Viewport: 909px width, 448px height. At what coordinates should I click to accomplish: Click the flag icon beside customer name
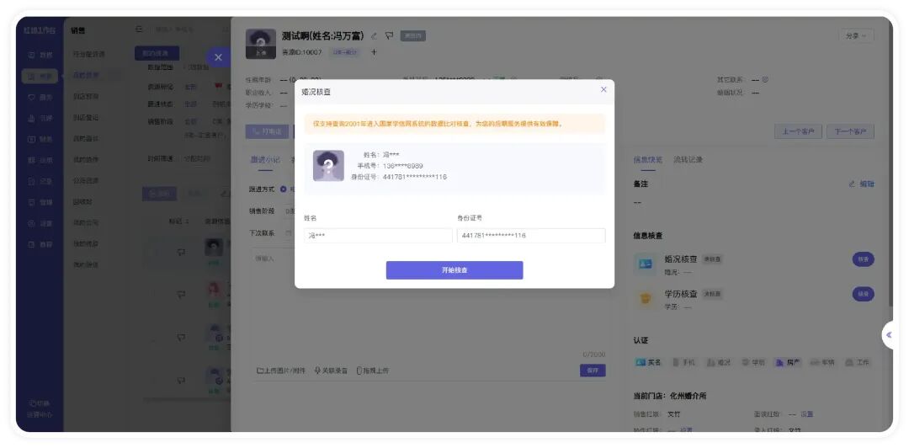[x=389, y=35]
